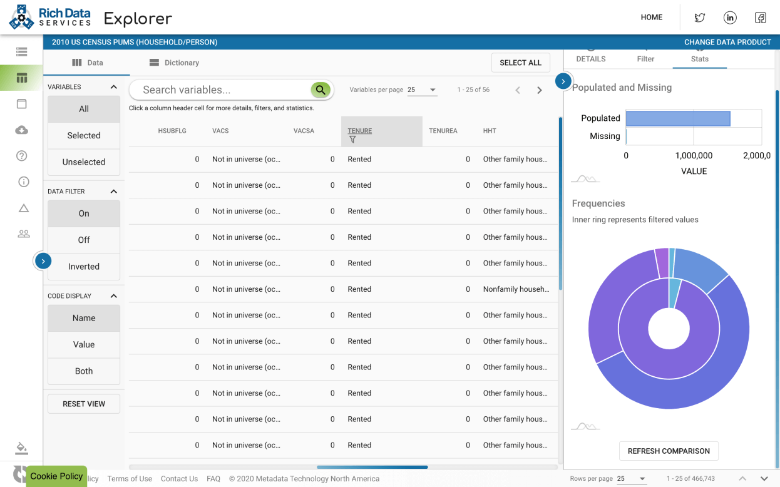This screenshot has height=487, width=780.
Task: Select the table view sidebar icon
Action: tap(22, 78)
